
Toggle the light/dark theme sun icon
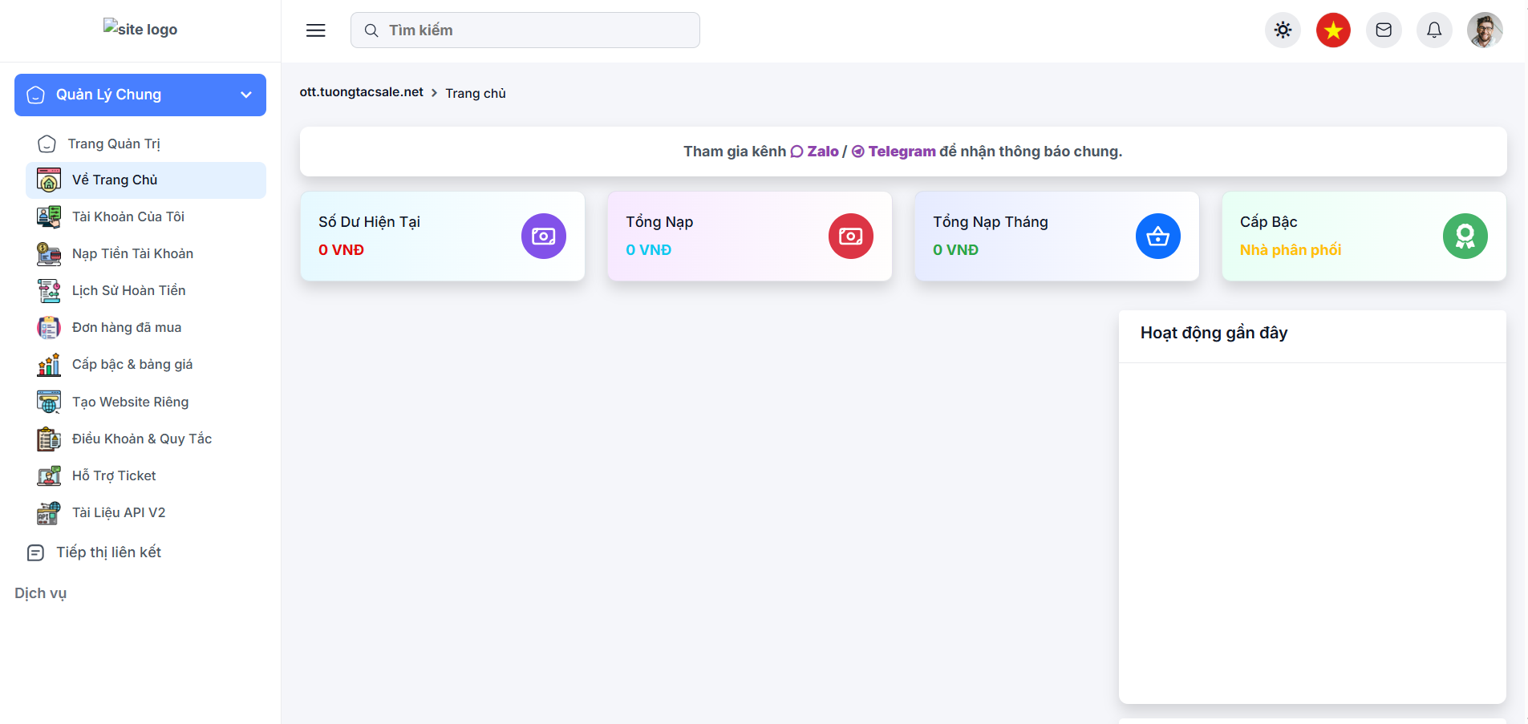(x=1283, y=30)
